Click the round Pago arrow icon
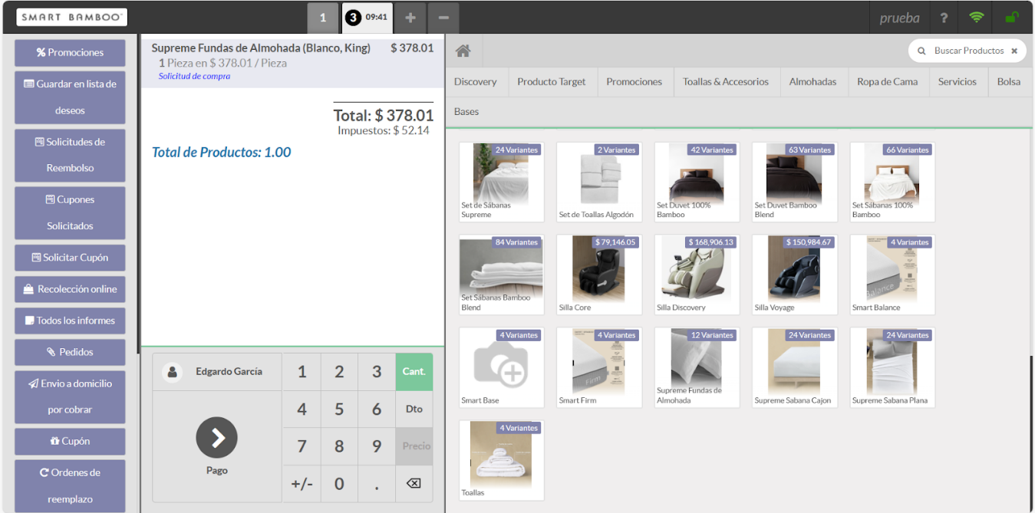The image size is (1035, 513). pyautogui.click(x=216, y=437)
